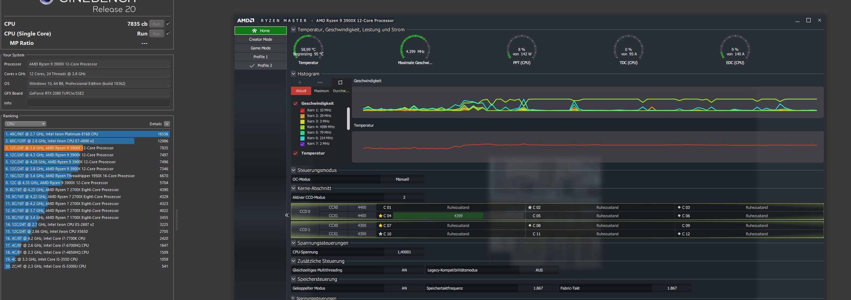Click the histogram plus zoom icon
This screenshot has height=300, width=851.
pyautogui.click(x=299, y=82)
